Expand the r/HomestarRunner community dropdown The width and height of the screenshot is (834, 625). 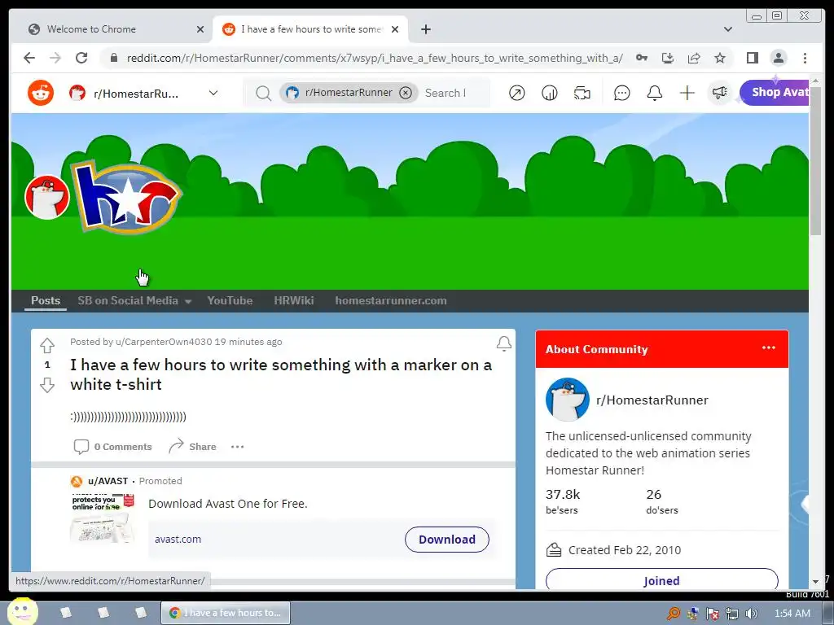coord(213,93)
